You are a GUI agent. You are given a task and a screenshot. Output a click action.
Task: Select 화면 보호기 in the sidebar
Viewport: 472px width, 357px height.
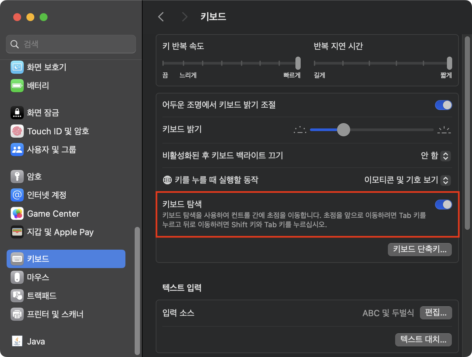pyautogui.click(x=66, y=67)
